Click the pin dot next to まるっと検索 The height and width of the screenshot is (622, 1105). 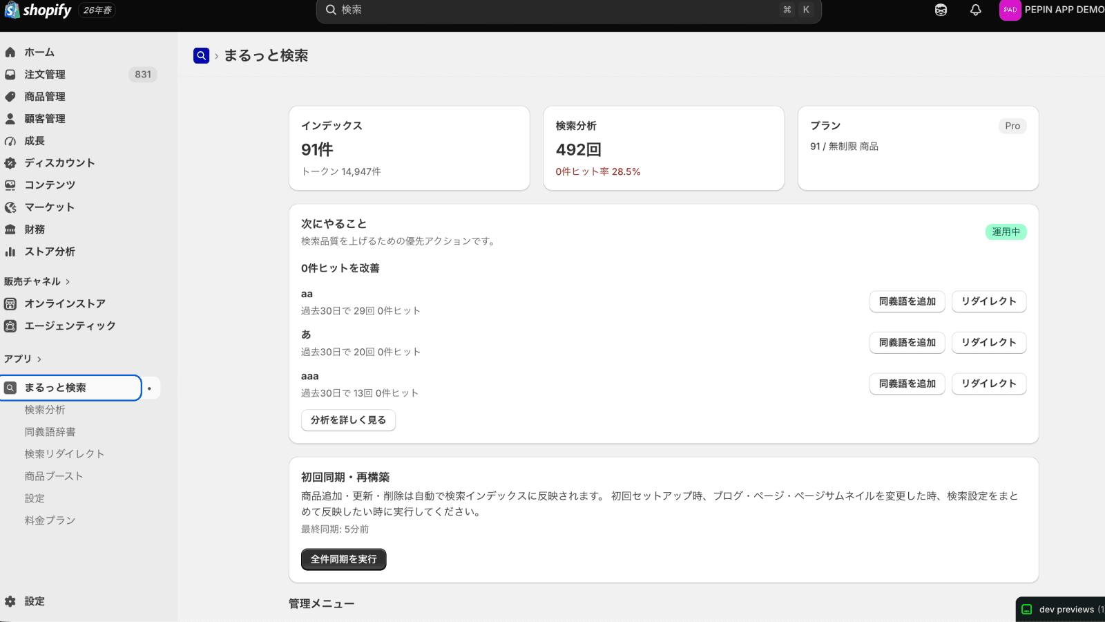click(x=149, y=388)
